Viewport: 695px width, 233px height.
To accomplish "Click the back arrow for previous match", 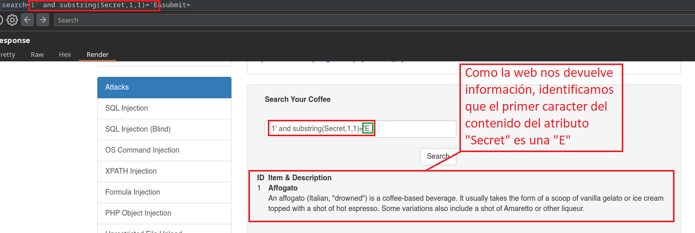I will [x=27, y=20].
